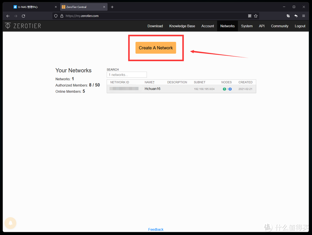
Task: Click the undo arrow icon in toolbar
Action: coord(296,16)
